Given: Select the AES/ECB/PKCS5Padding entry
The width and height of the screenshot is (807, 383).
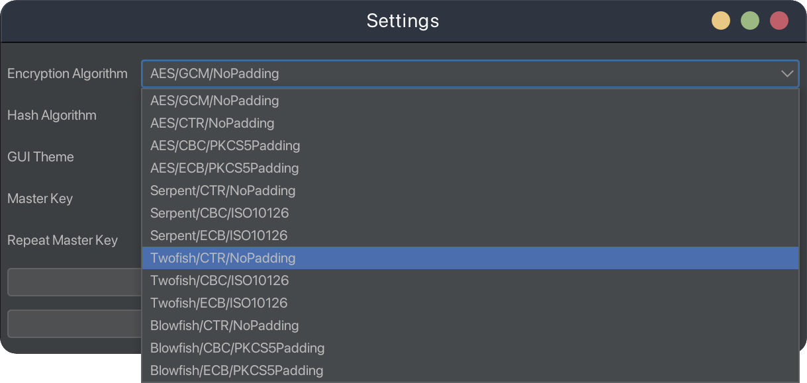Looking at the screenshot, I should (224, 169).
